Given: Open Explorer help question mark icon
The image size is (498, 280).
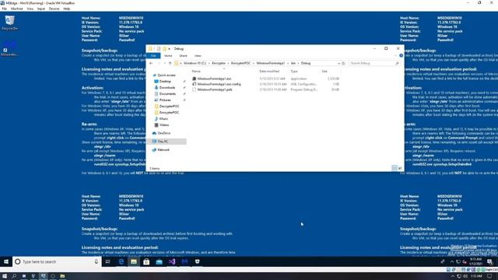Looking at the screenshot, I should 402,55.
